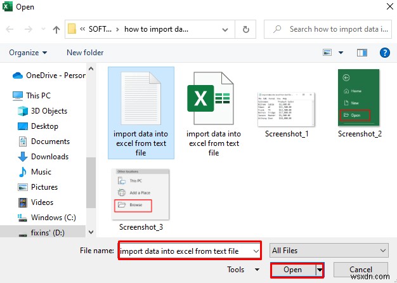The width and height of the screenshot is (397, 283).
Task: Open Downloads in navigation pane
Action: (x=43, y=157)
